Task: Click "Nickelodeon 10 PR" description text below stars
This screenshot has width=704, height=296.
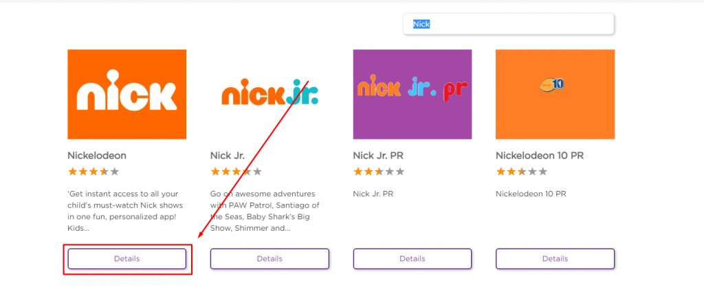Action: (531, 194)
